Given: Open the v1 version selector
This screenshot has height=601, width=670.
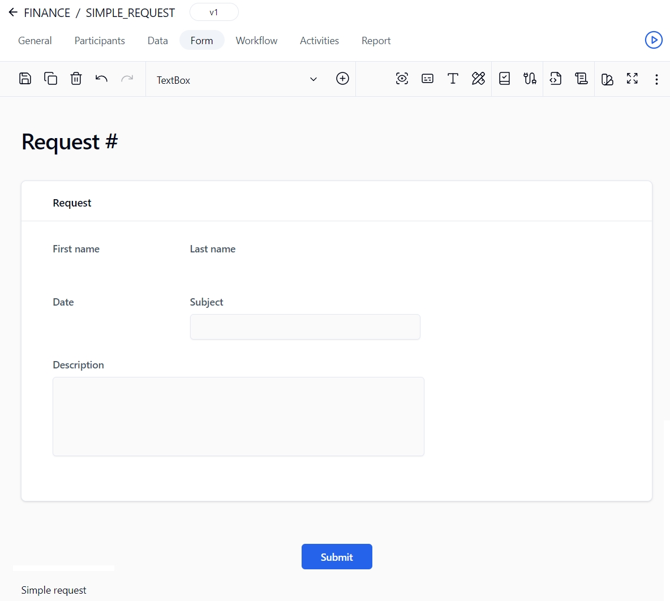Looking at the screenshot, I should click(214, 12).
